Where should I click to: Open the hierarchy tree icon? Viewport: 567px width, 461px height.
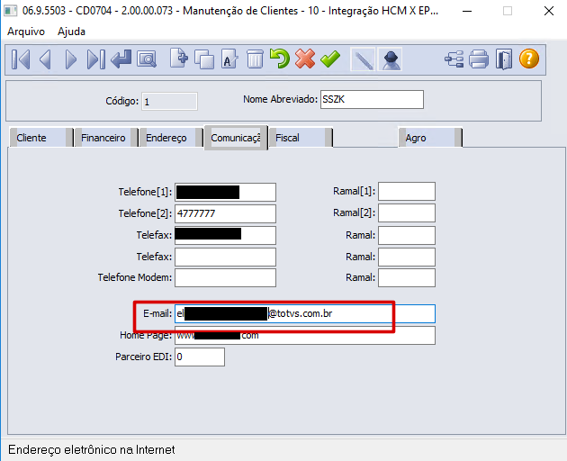(x=454, y=59)
